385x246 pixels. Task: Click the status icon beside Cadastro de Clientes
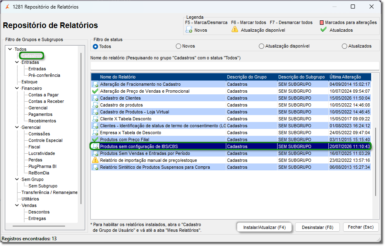click(95, 98)
